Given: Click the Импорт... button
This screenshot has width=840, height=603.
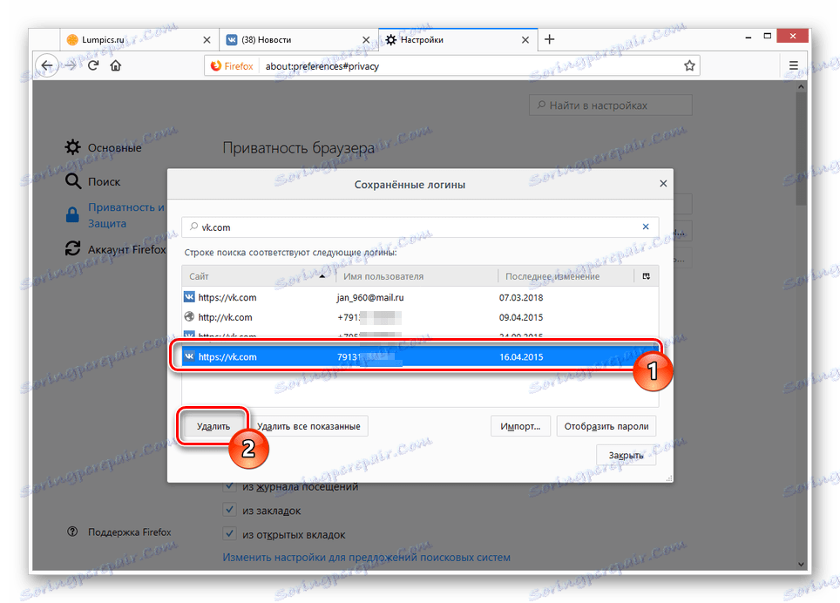Looking at the screenshot, I should click(x=520, y=426).
